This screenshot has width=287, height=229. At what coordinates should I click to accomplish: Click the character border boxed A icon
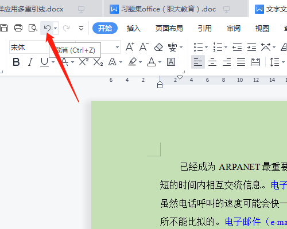[171, 62]
